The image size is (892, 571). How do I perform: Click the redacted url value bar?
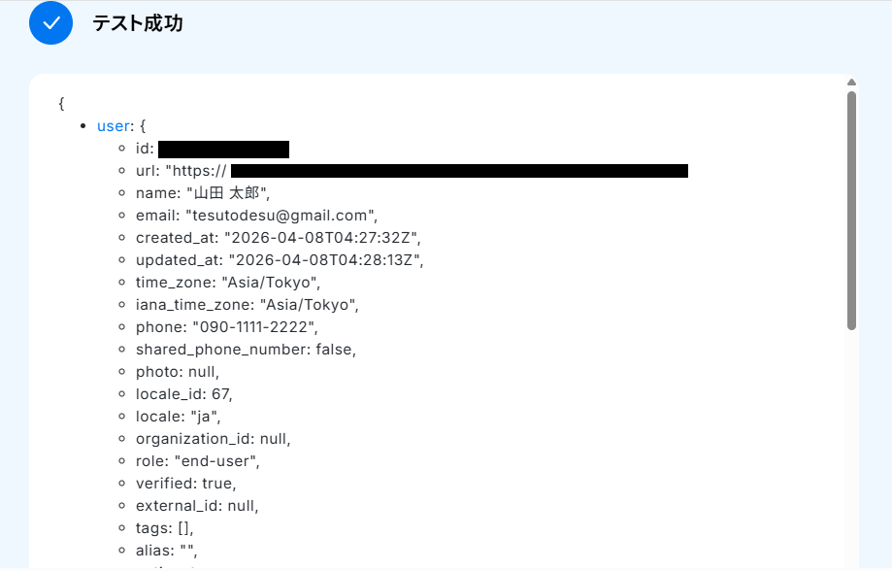pyautogui.click(x=458, y=171)
